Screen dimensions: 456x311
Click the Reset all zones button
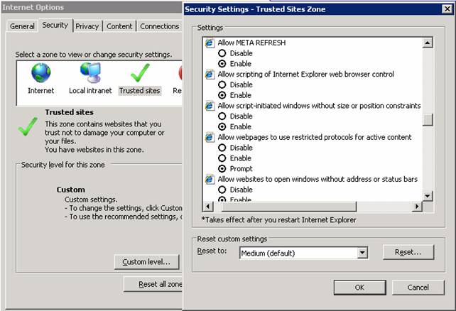[x=153, y=284]
